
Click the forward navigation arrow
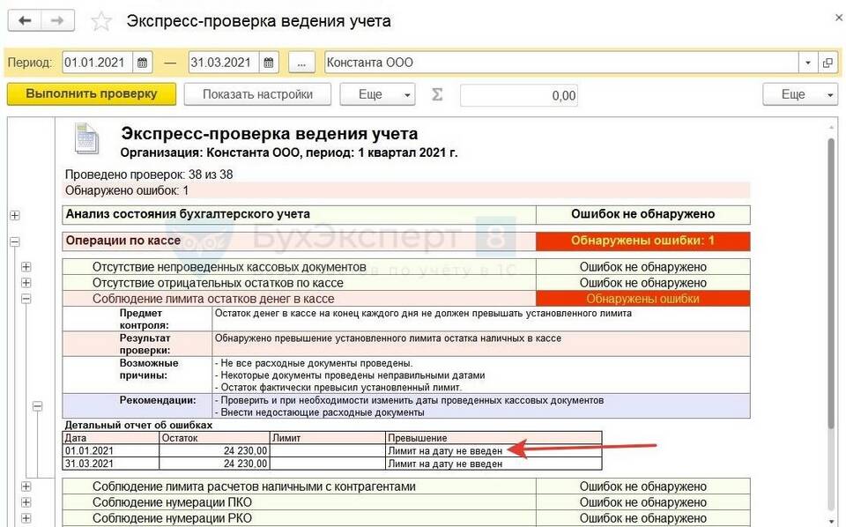[x=56, y=20]
